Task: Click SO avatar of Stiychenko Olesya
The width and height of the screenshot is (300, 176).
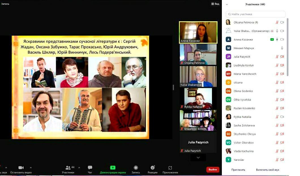Action: coord(228,134)
